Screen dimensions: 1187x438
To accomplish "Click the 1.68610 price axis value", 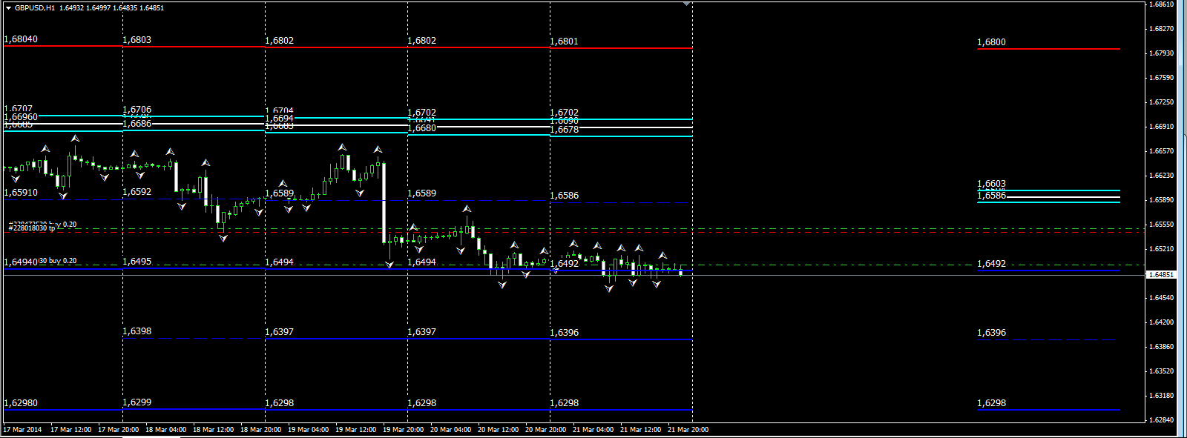I will point(1162,4).
